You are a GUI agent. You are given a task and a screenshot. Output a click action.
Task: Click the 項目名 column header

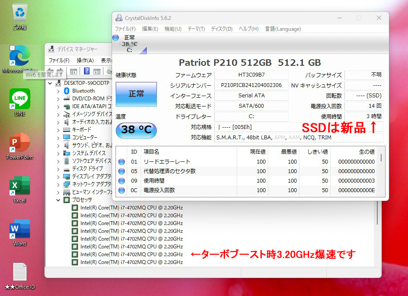pos(189,152)
